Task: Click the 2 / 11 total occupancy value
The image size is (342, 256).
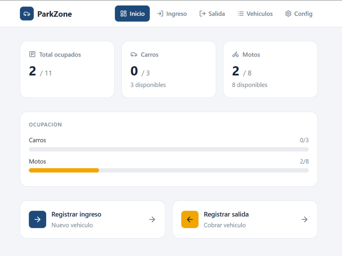Action: pos(40,71)
